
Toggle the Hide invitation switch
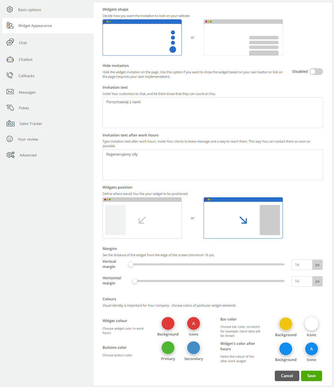tap(316, 72)
